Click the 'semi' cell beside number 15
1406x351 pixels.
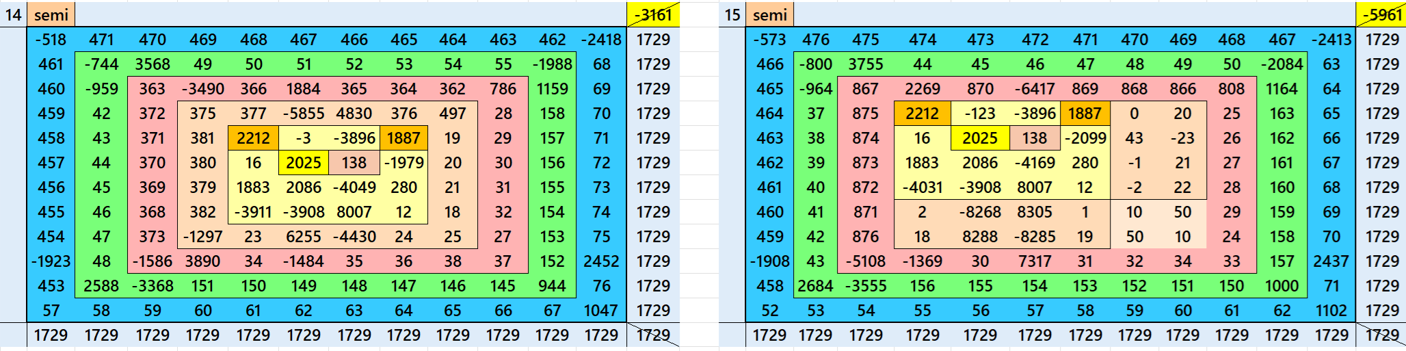click(769, 14)
